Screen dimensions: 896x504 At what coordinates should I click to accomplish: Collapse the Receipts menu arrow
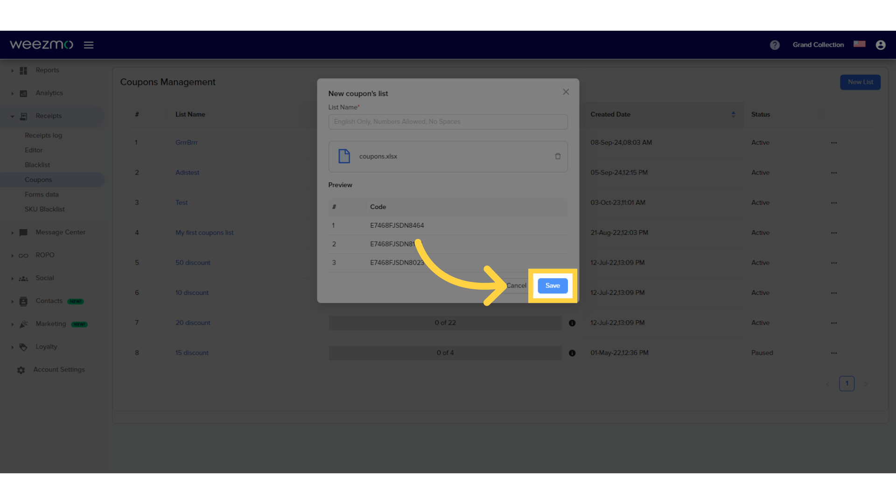(12, 116)
